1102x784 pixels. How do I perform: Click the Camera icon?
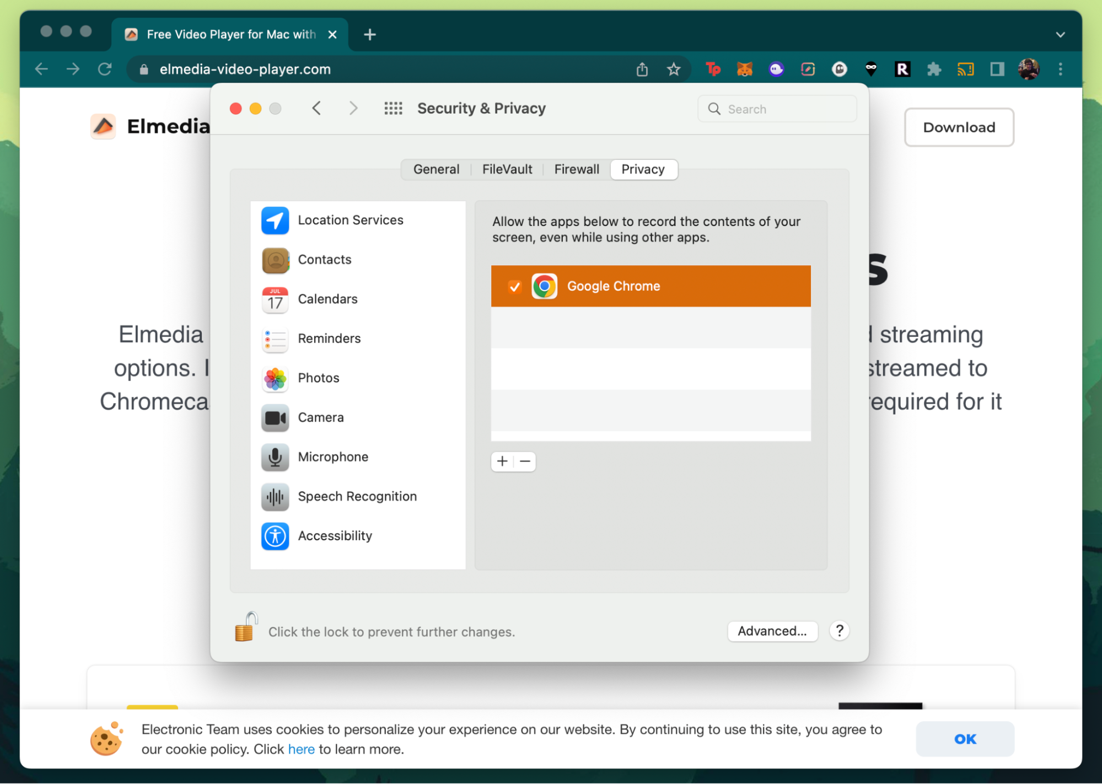[275, 417]
